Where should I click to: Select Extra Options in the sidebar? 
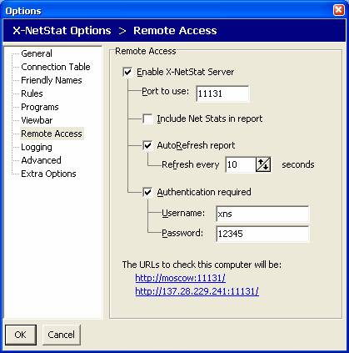tap(48, 174)
